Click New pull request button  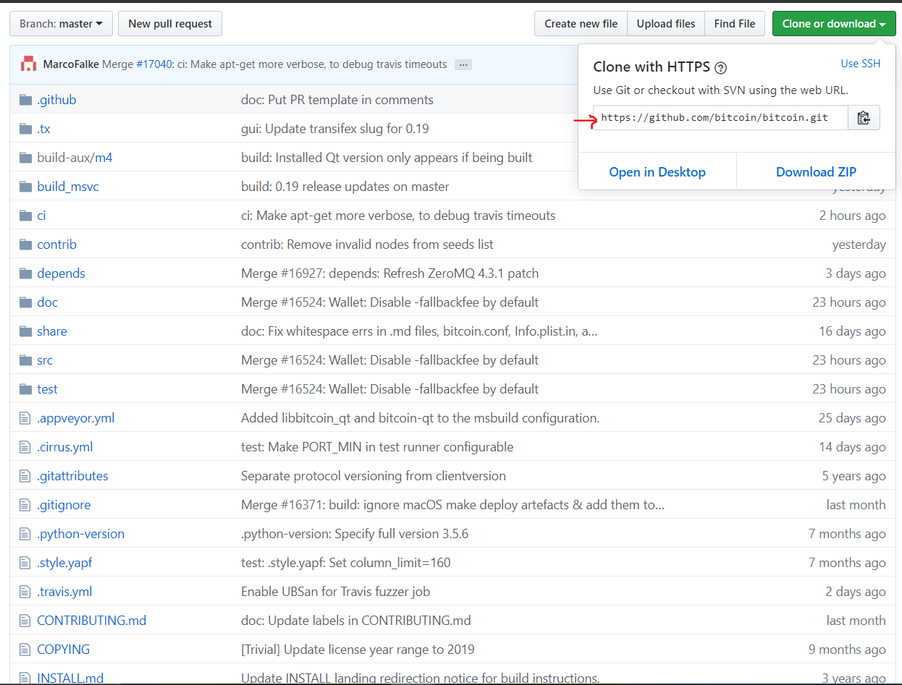[x=170, y=24]
